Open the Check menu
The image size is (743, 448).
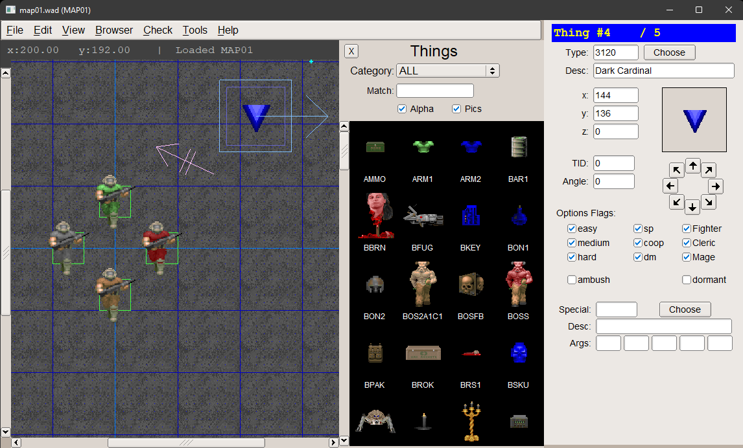pos(158,30)
